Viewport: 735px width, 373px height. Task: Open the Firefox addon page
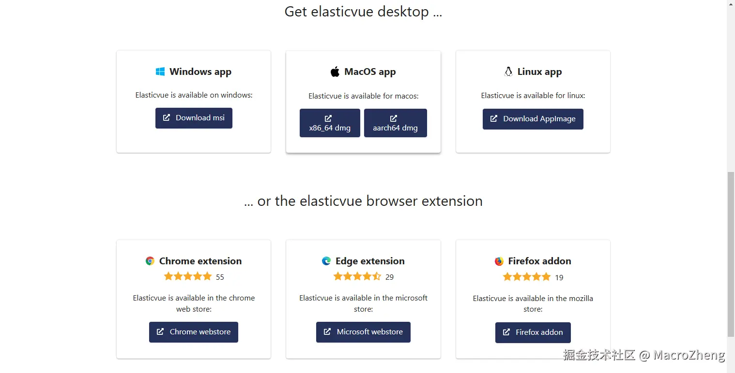(533, 332)
